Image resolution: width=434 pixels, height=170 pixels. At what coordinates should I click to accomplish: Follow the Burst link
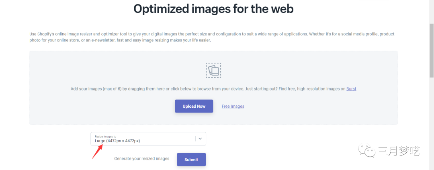[351, 89]
